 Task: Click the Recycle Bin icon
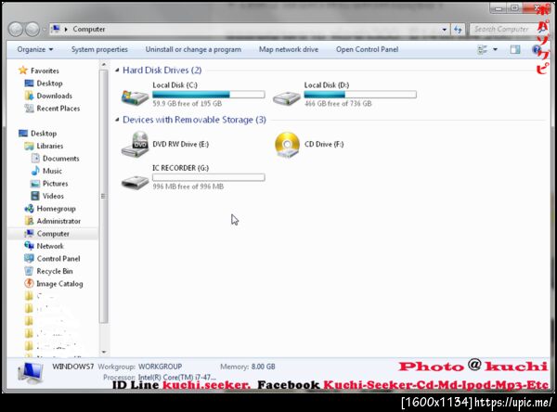click(x=29, y=271)
